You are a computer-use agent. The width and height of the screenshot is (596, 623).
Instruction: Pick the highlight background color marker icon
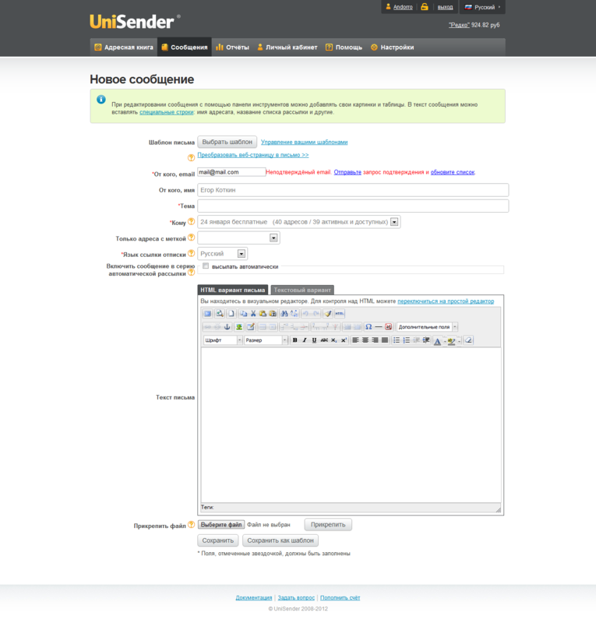451,340
